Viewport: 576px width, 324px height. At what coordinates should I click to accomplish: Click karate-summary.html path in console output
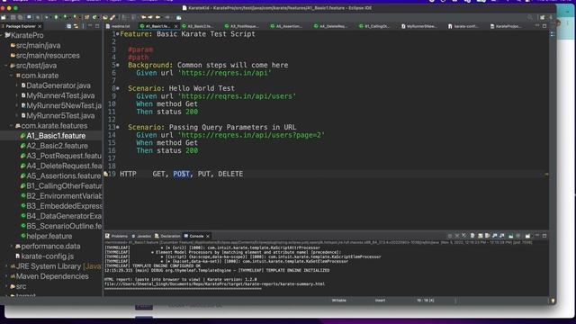pyautogui.click(x=214, y=284)
